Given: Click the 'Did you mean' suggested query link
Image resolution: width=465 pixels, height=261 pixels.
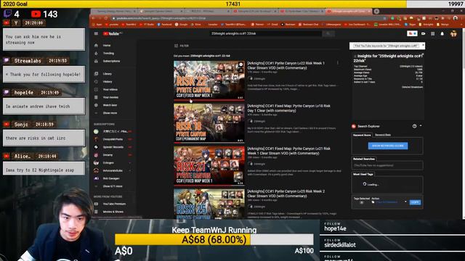Looking at the screenshot, I should click(210, 56).
